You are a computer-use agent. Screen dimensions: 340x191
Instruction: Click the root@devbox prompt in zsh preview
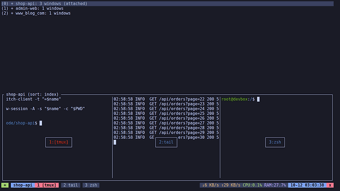pyautogui.click(x=238, y=99)
